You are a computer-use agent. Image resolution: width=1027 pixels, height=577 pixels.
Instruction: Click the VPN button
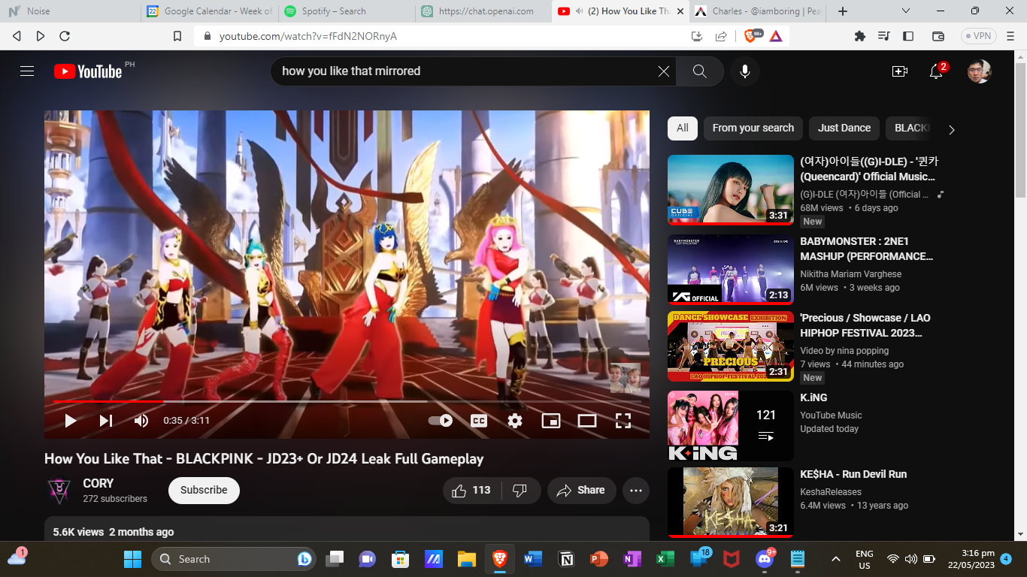click(x=977, y=36)
